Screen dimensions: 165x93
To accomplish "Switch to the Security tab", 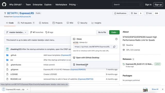I will coord(82,23).
